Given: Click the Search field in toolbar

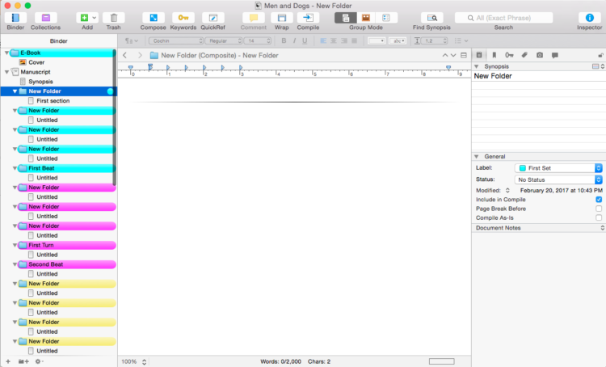Looking at the screenshot, I should [503, 17].
